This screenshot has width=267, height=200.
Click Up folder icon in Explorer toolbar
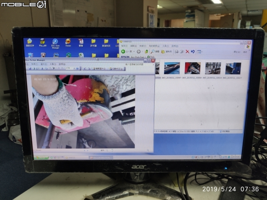(x=146, y=51)
